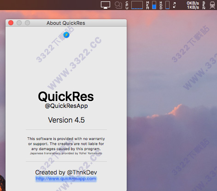Click the diagonal arrows menu bar icon

click(x=175, y=5)
